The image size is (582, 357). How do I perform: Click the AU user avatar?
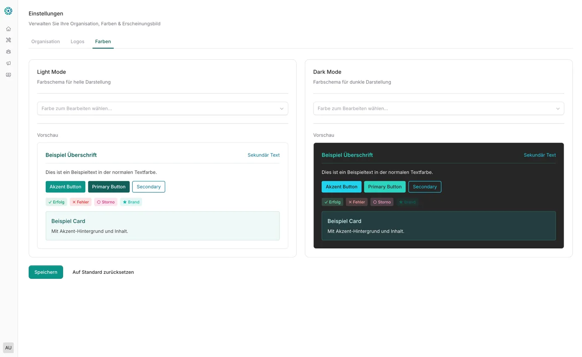(x=8, y=348)
